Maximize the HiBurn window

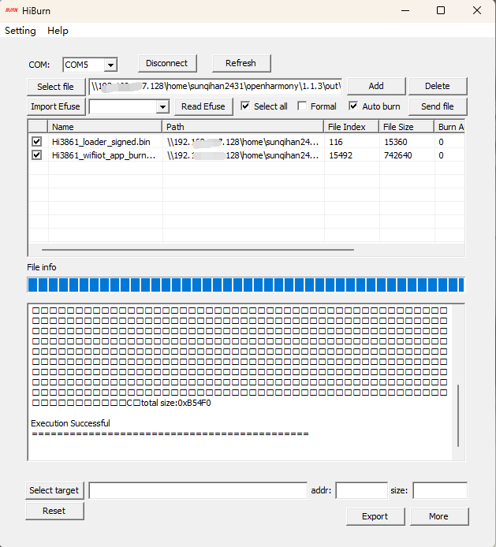coord(441,10)
